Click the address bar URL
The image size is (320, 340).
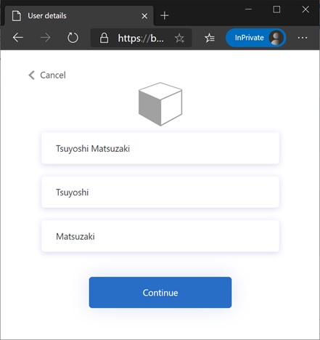[x=141, y=38]
